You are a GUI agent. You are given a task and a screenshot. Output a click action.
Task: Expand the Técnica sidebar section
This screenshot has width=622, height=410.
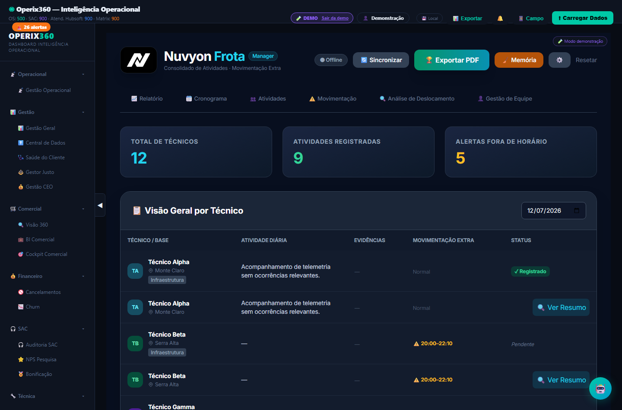coord(48,396)
